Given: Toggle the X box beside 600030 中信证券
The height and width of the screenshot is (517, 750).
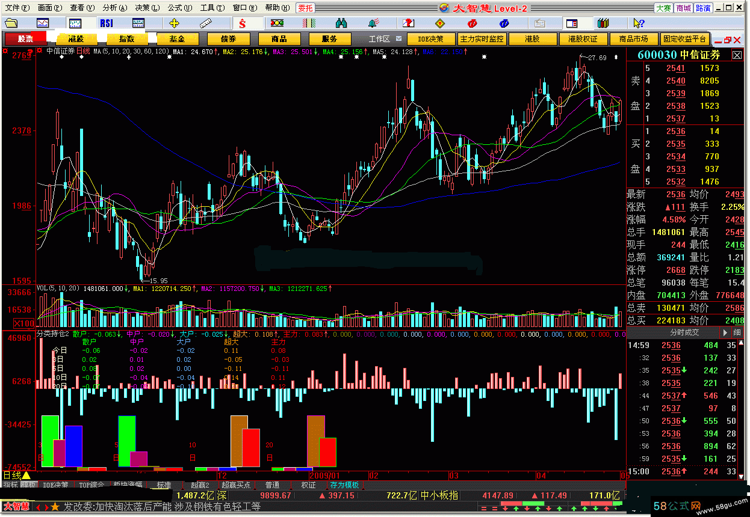Looking at the screenshot, I should [737, 55].
